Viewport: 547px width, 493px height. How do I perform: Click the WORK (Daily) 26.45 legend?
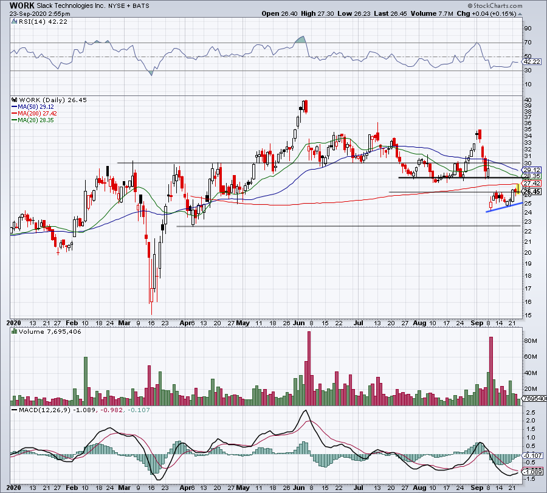click(53, 100)
